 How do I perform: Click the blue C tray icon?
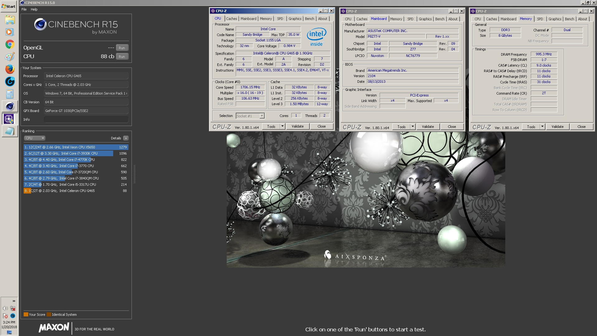click(13, 316)
